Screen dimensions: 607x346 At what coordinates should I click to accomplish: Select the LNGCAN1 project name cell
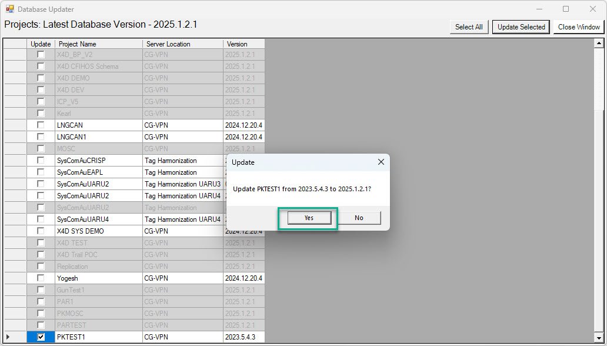click(98, 137)
